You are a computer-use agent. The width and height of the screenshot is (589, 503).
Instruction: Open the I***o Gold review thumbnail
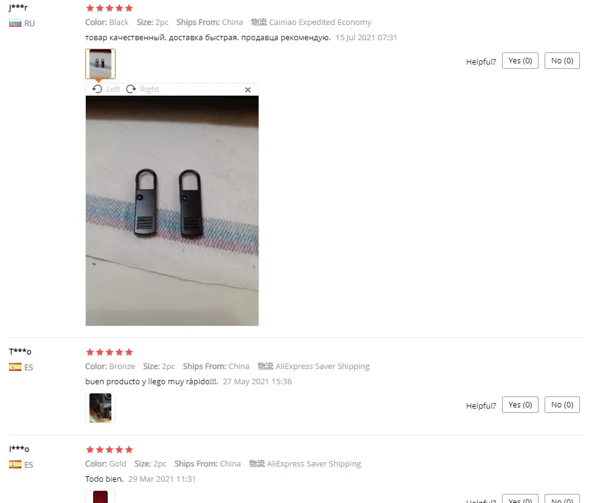click(100, 497)
